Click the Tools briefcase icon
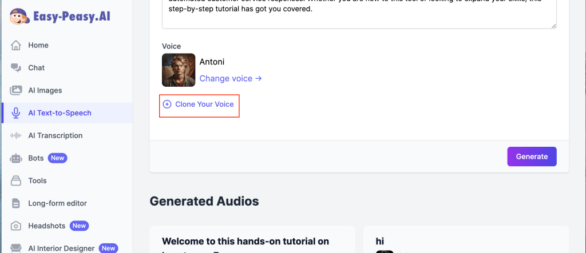Viewport: 586px width, 253px height. point(16,180)
